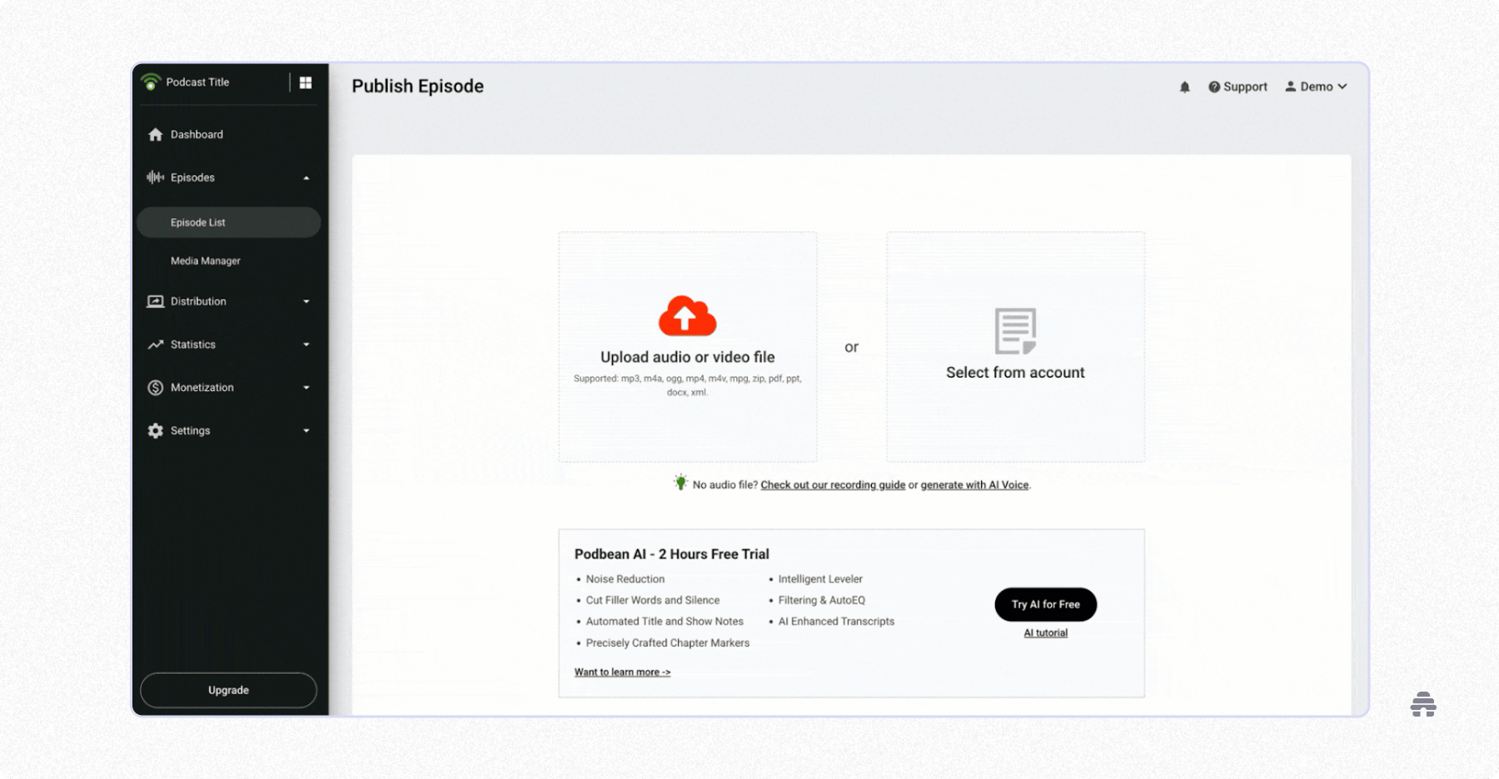Screen dimensions: 1499x779
Task: Select Episode List in the sidebar
Action: 198,222
